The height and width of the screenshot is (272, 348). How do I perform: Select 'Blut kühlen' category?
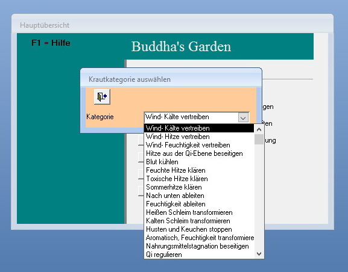[x=199, y=162]
